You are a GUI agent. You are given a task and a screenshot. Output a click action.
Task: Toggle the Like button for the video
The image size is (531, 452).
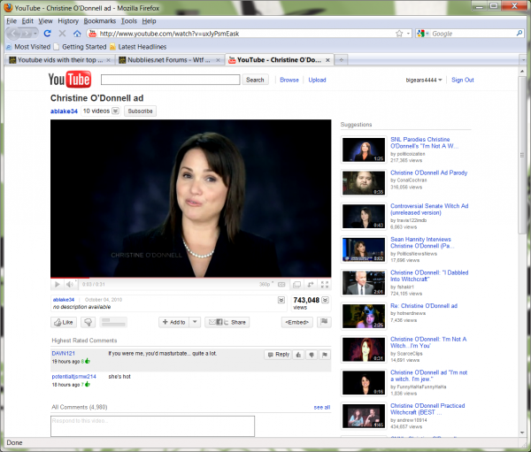tap(64, 322)
